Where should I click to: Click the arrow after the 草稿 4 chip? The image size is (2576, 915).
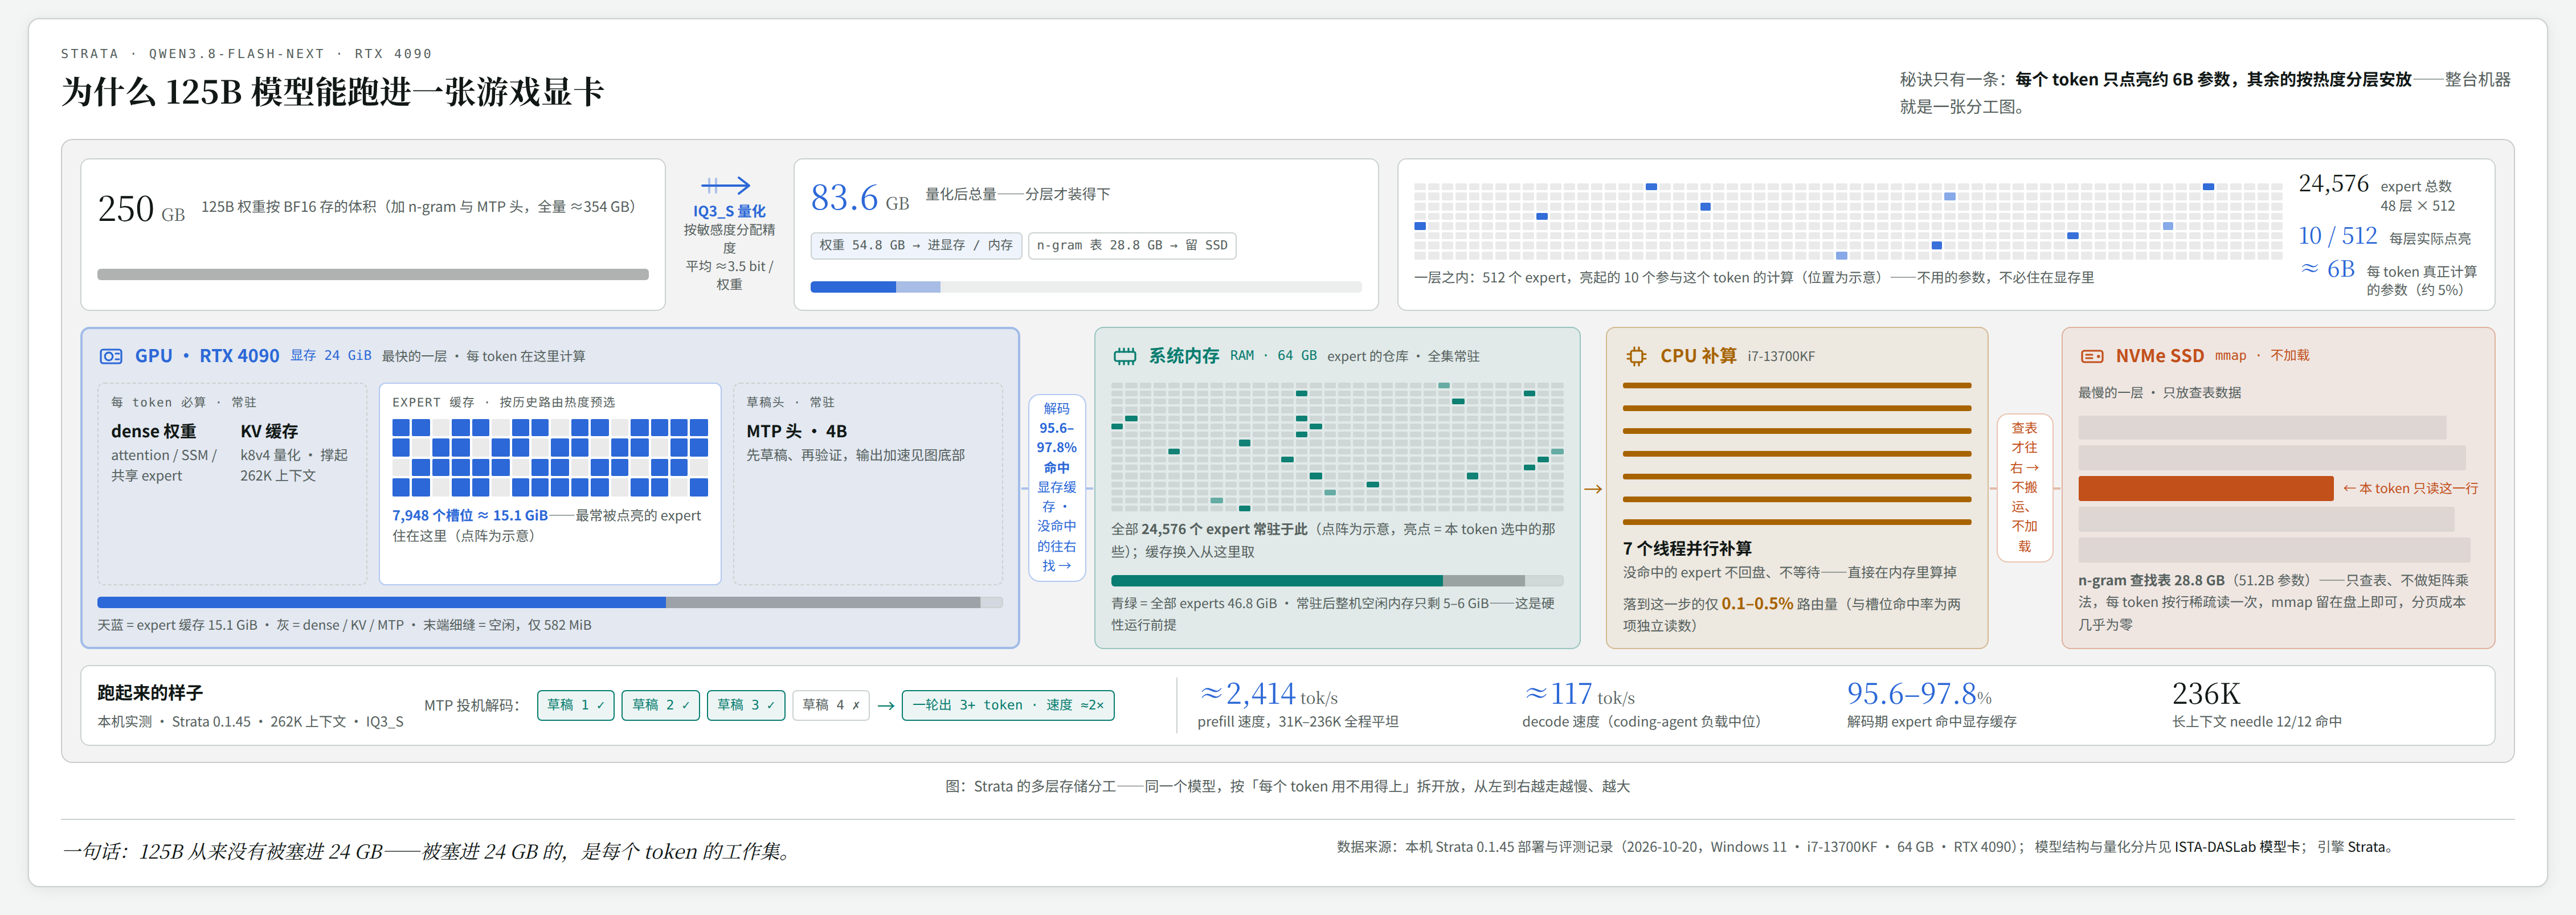tap(886, 706)
